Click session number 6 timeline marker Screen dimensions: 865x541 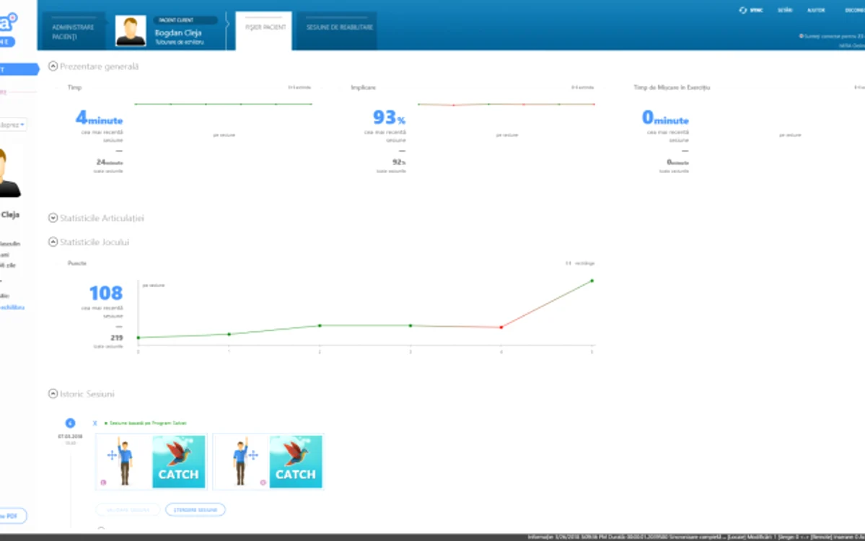point(70,423)
